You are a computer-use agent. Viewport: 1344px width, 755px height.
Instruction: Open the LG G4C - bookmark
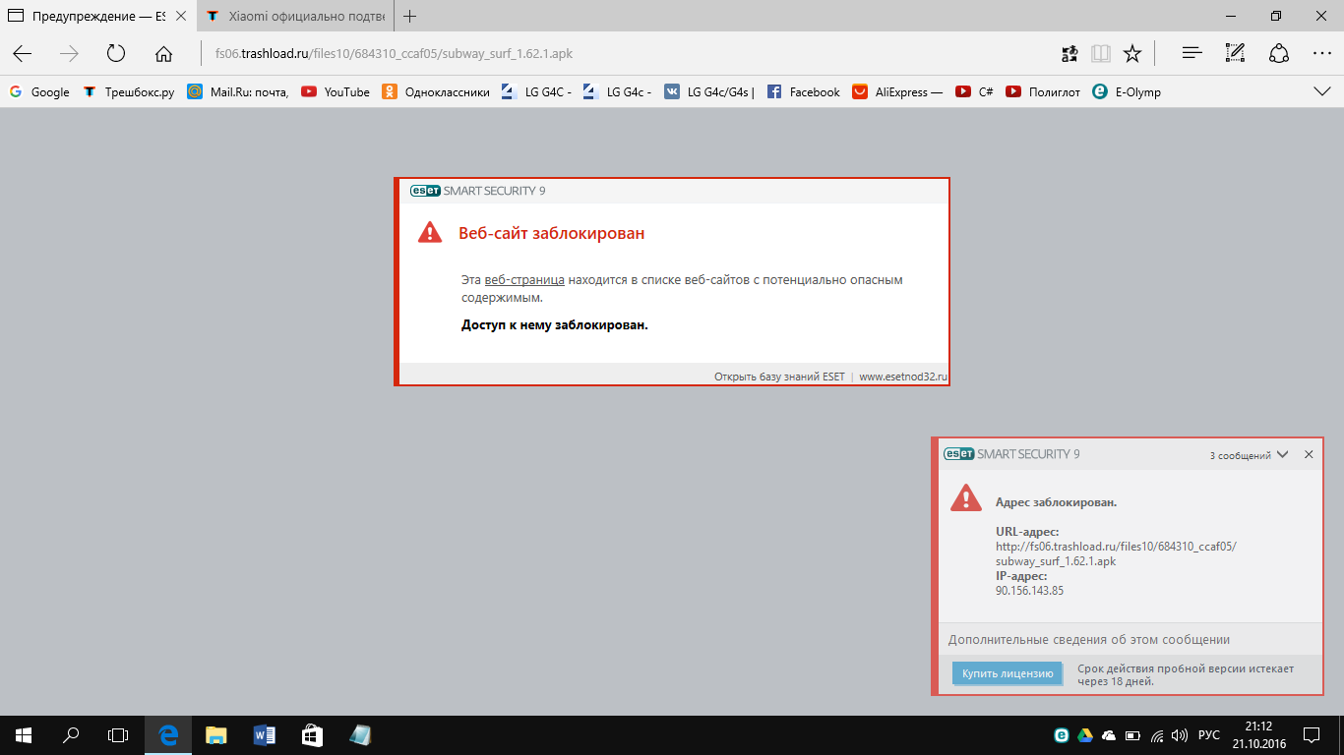coord(536,91)
